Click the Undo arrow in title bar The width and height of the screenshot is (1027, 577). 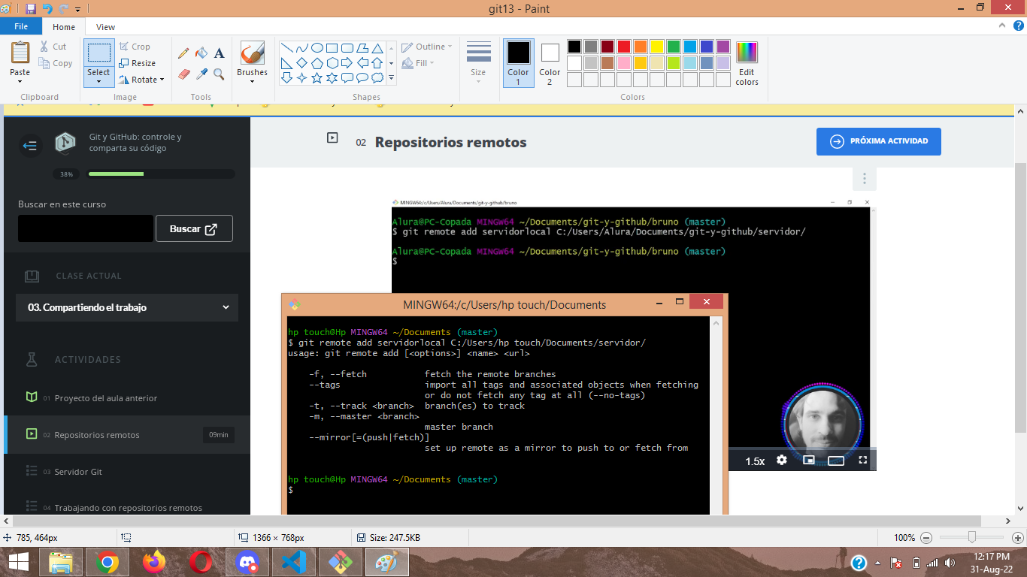click(47, 8)
